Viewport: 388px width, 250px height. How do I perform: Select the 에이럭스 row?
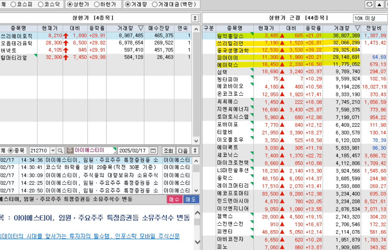point(295,65)
